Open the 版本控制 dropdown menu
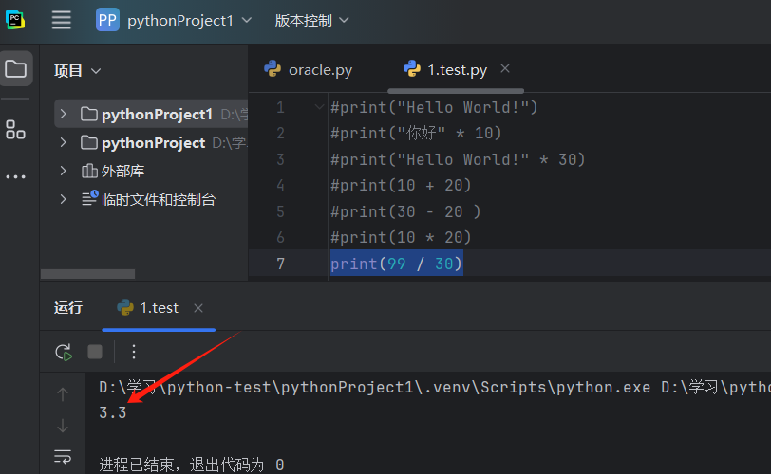 pos(311,20)
